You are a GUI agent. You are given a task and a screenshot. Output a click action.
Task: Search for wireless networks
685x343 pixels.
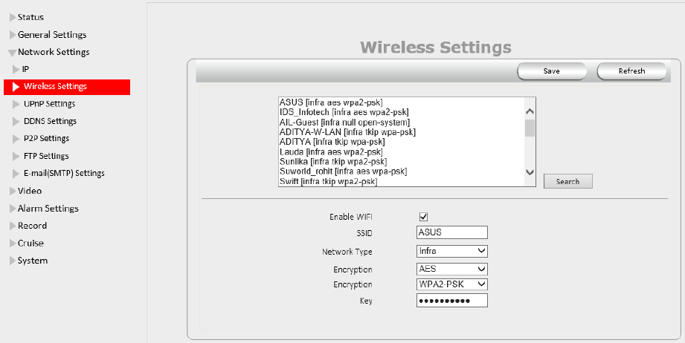coord(567,181)
